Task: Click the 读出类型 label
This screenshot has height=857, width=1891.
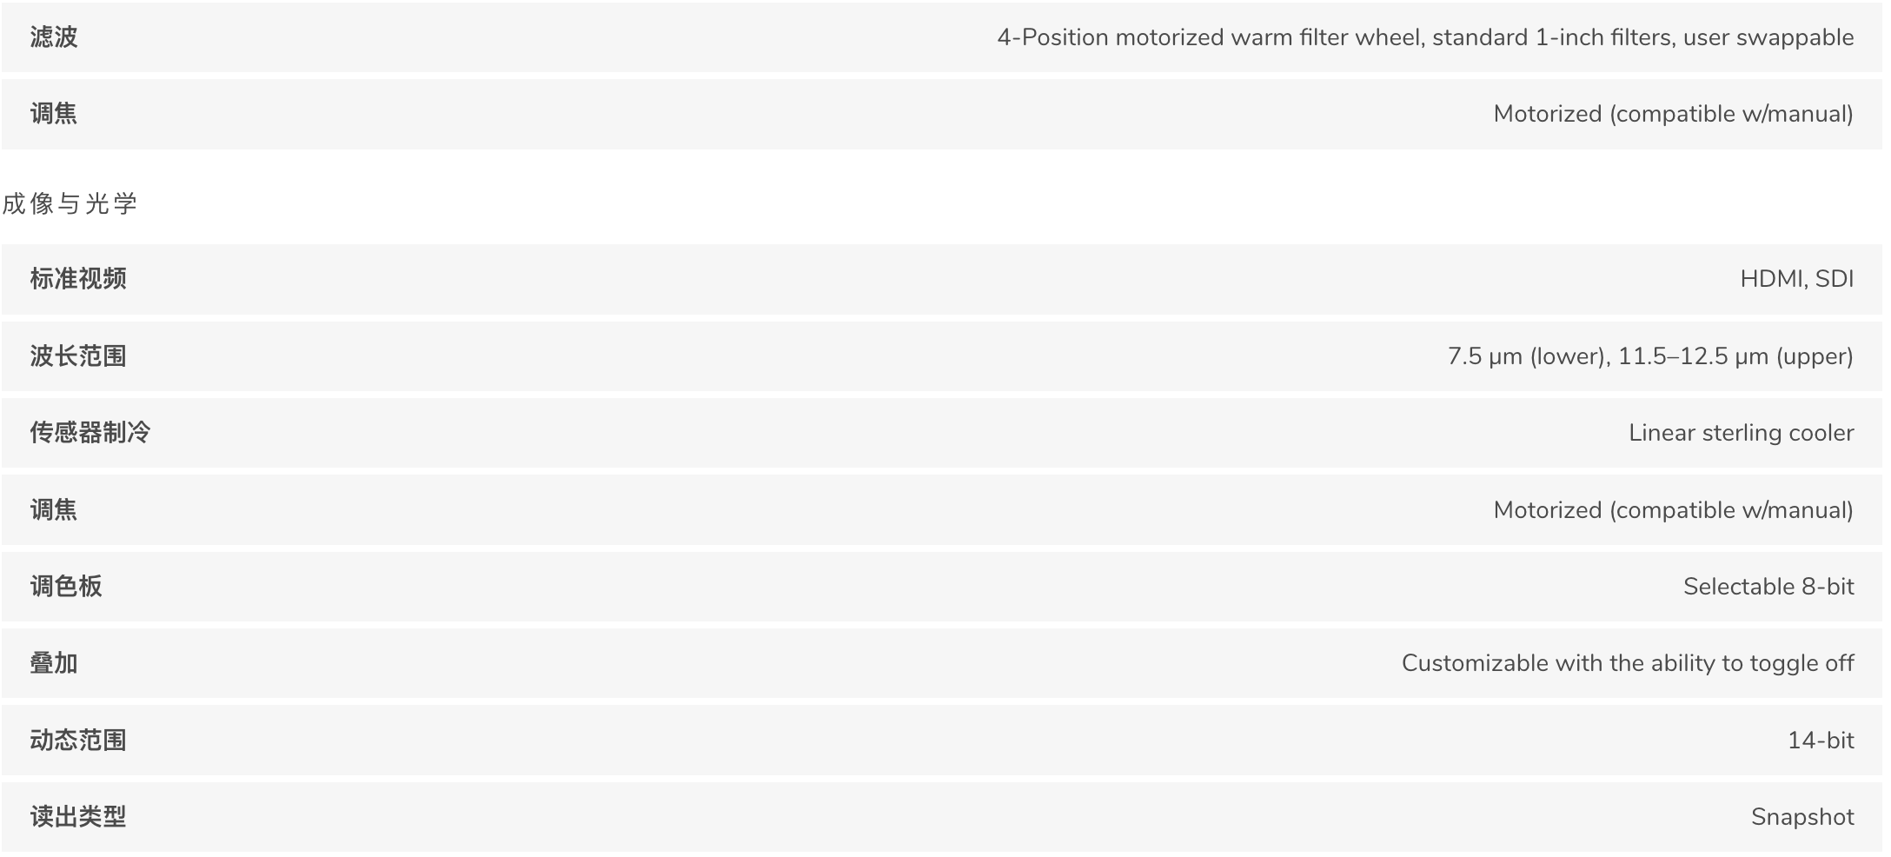Action: click(x=78, y=816)
